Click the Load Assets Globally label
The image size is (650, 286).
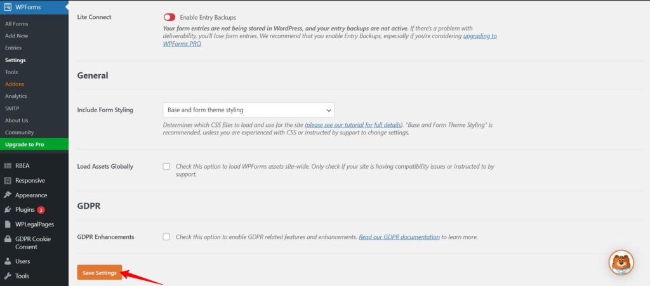[x=105, y=166]
